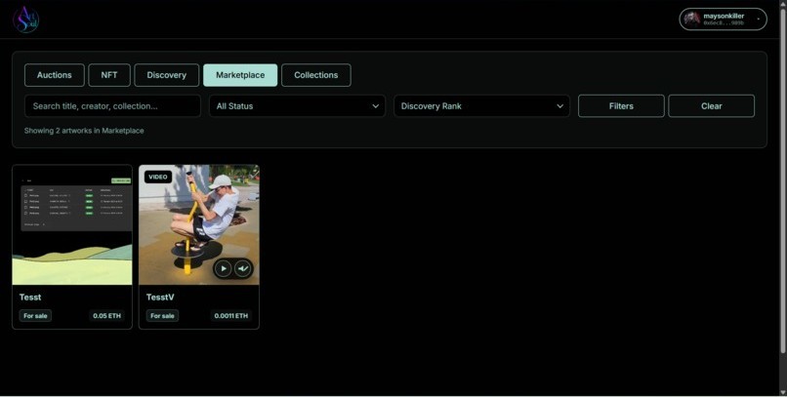This screenshot has height=397, width=787.
Task: Click the 0.05 ETH price
Action: pyautogui.click(x=106, y=316)
